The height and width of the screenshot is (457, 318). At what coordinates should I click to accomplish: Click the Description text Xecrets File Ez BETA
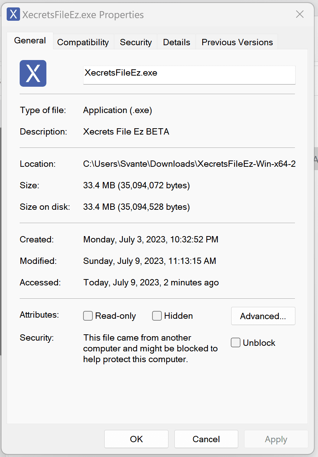click(126, 132)
